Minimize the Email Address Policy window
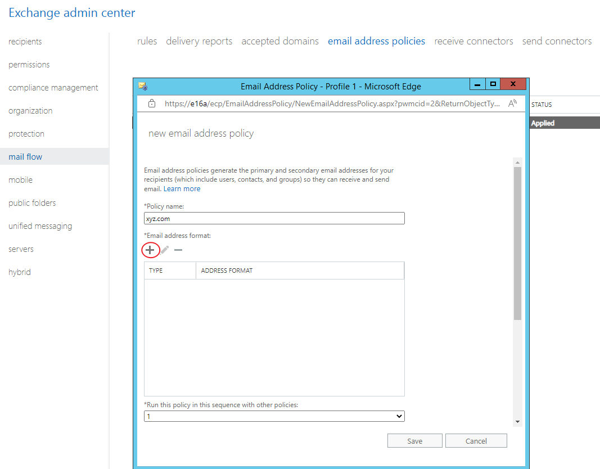The height and width of the screenshot is (469, 600). [477, 84]
